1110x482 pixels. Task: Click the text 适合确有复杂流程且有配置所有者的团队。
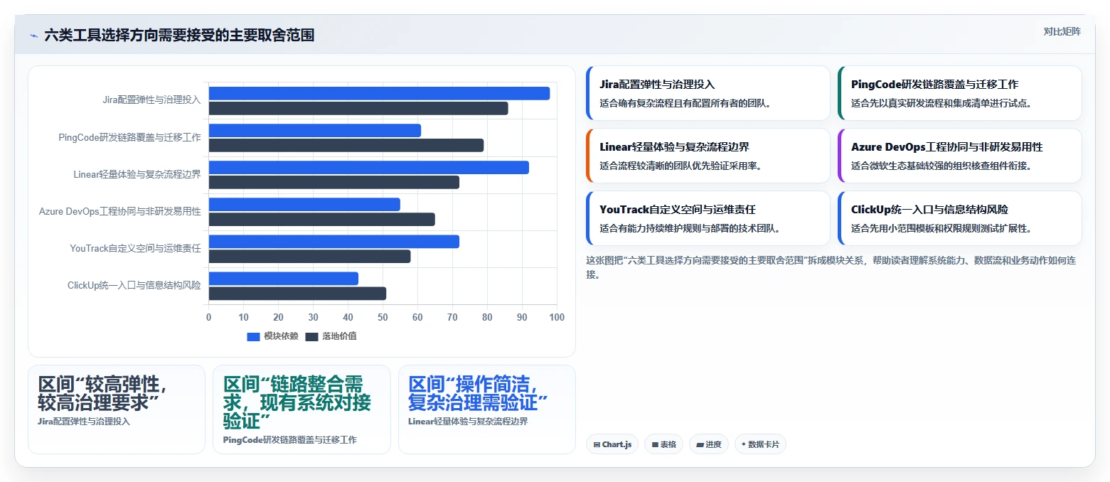686,103
